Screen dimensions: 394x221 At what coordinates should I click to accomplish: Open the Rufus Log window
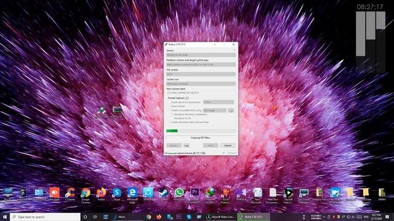(187, 145)
